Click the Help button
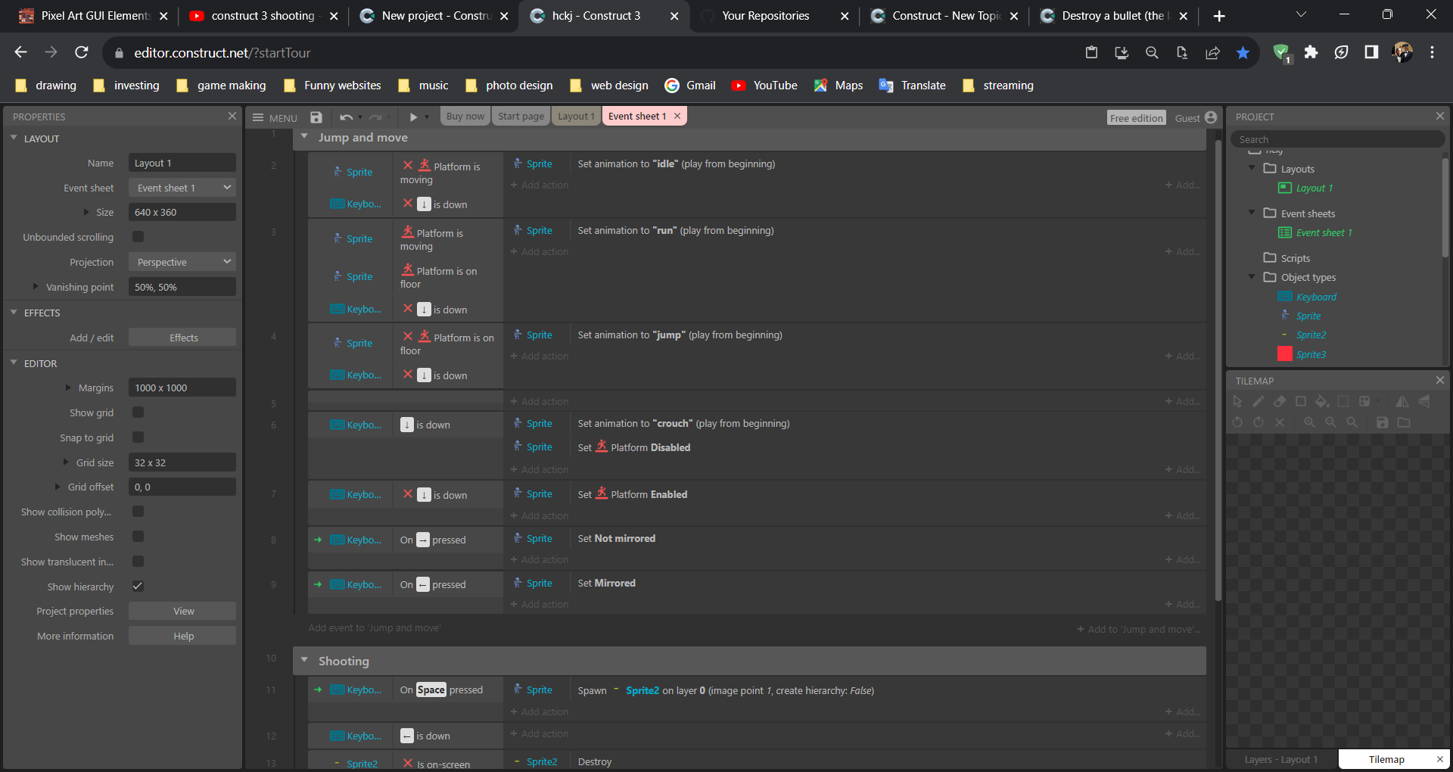The image size is (1453, 772). (182, 636)
